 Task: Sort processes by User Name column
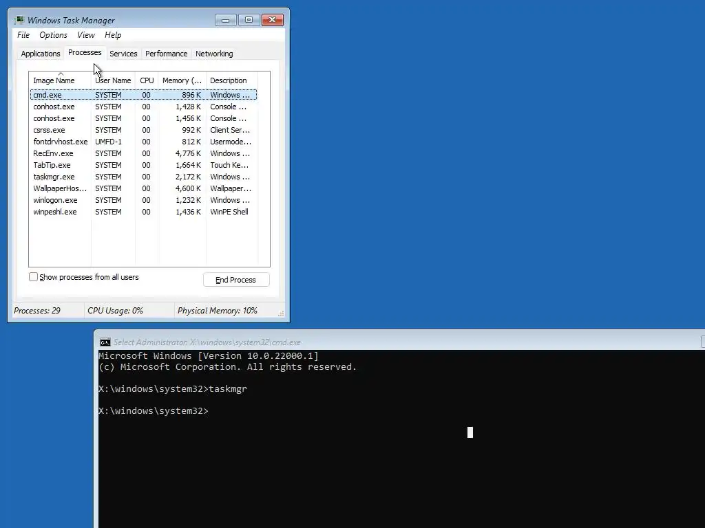point(113,81)
